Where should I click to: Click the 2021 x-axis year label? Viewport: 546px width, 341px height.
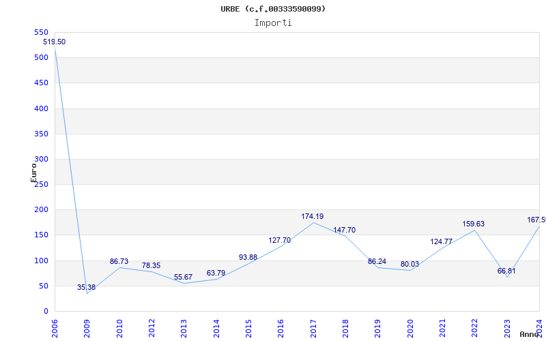(442, 329)
